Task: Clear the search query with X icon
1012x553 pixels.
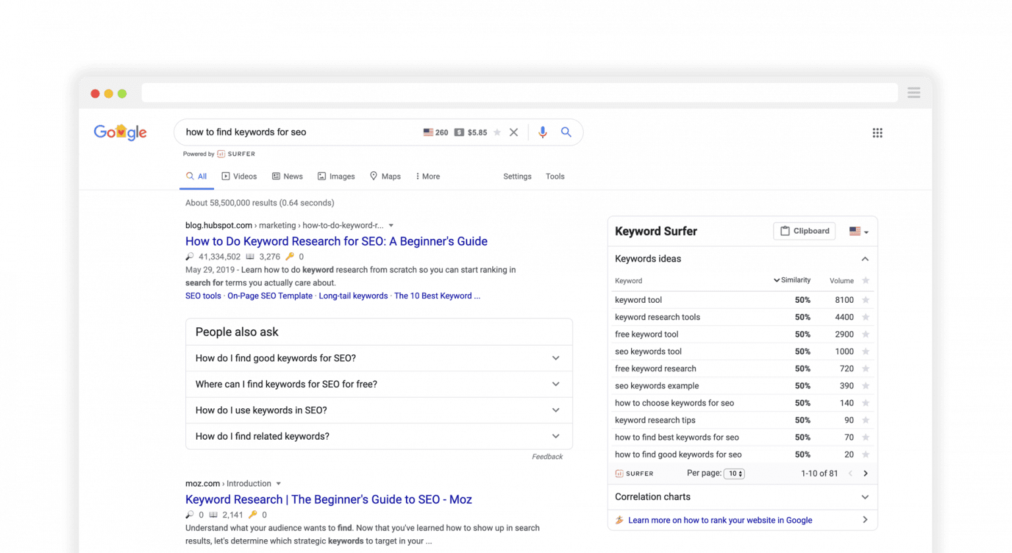Action: [x=514, y=132]
